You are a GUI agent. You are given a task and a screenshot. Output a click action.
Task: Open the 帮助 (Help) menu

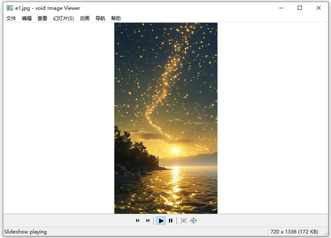116,18
